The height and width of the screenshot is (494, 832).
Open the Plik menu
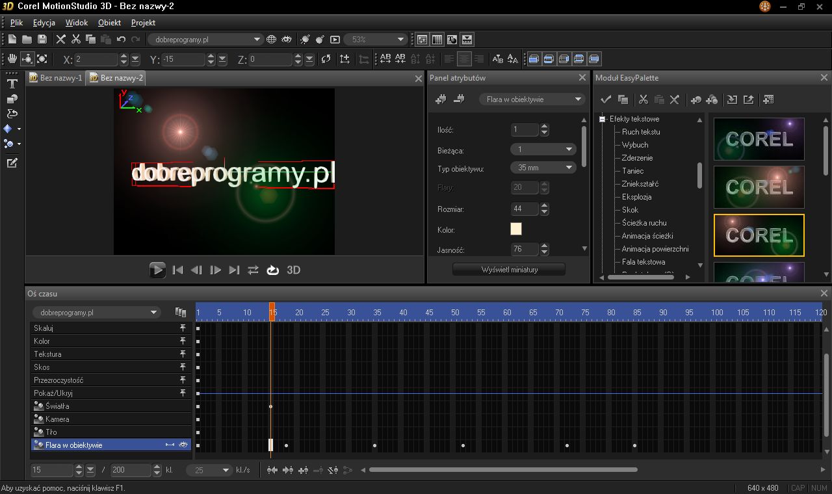point(16,22)
